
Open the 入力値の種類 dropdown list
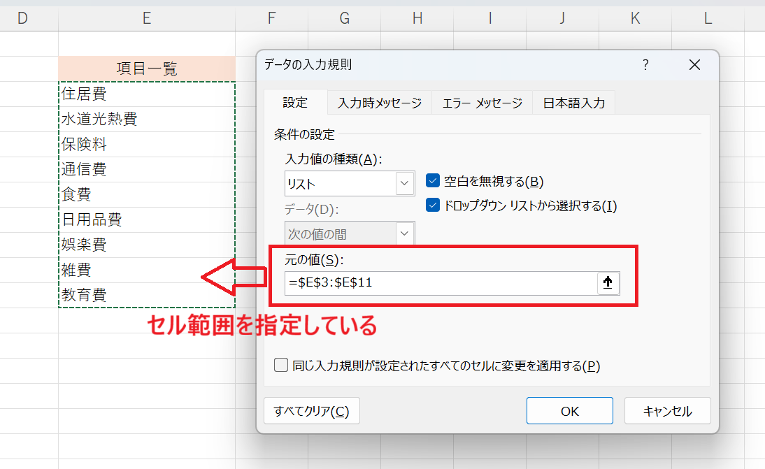click(405, 184)
